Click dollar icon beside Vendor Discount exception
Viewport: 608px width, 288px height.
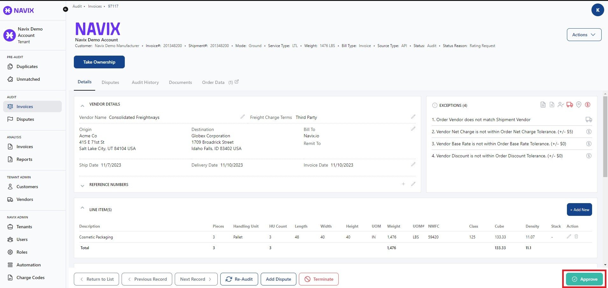click(x=589, y=156)
